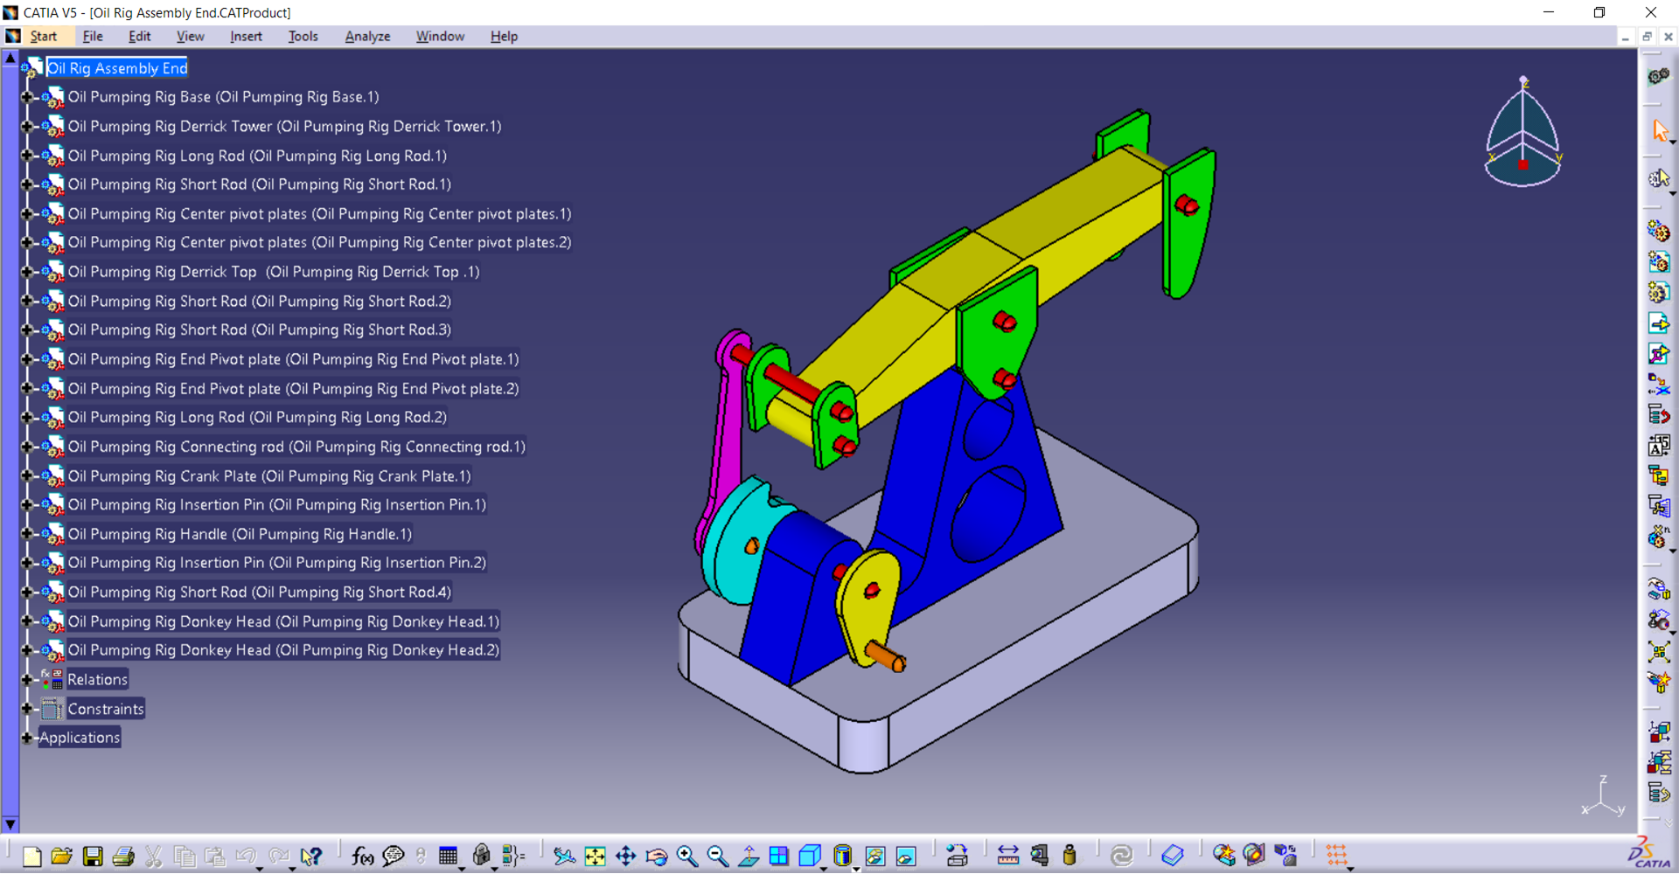The image size is (1679, 874).
Task: Open the Analyze menu
Action: tap(367, 37)
